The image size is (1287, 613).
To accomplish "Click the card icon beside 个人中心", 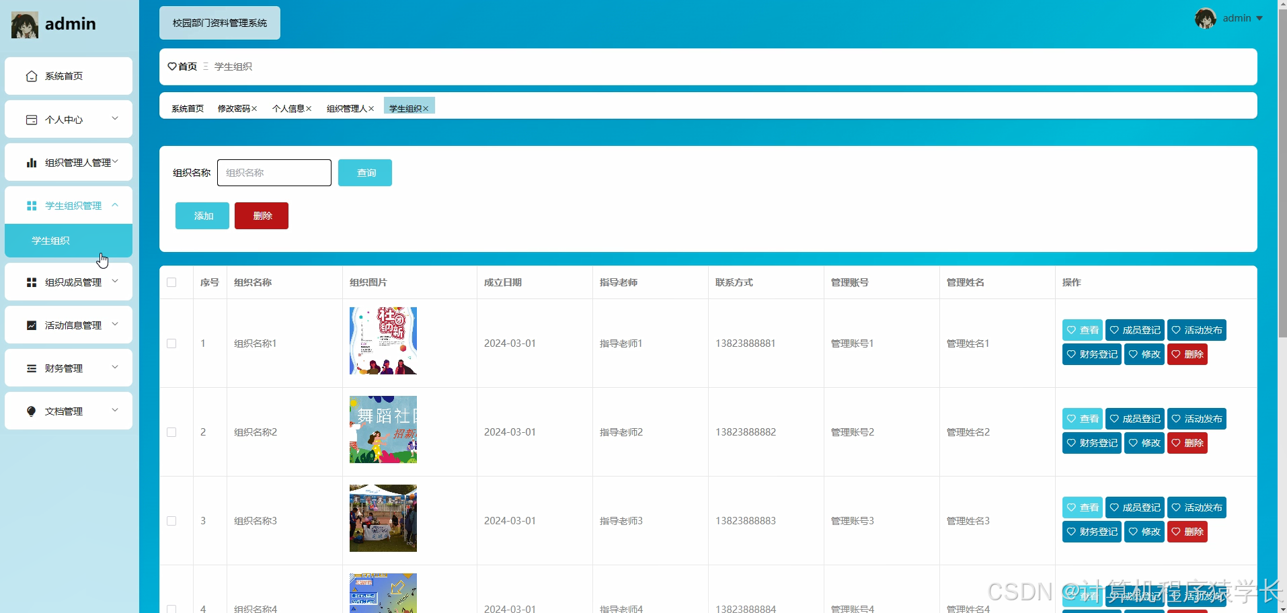I will [32, 120].
